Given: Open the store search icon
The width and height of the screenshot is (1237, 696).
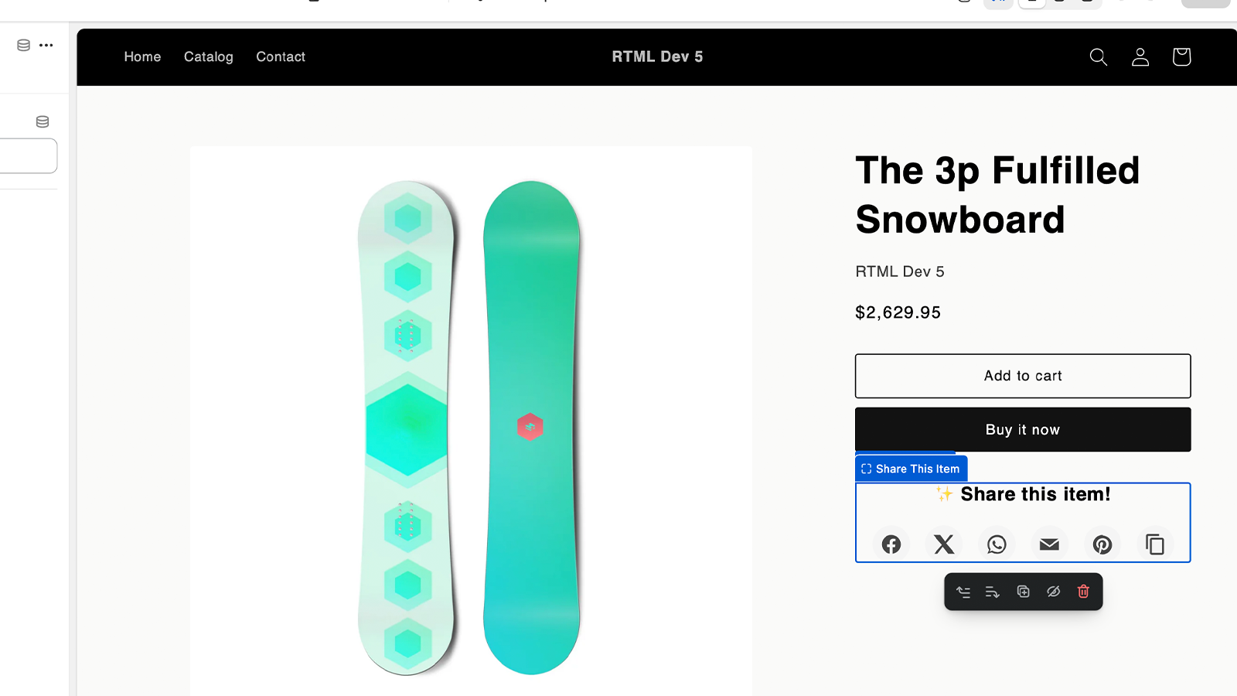Looking at the screenshot, I should (1098, 57).
